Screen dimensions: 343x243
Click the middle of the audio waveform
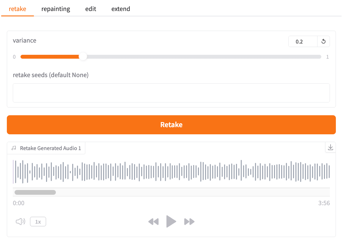click(171, 171)
